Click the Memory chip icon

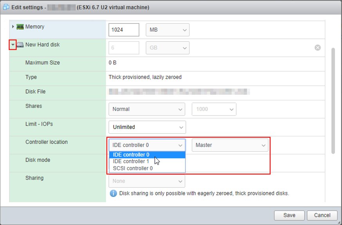click(x=20, y=27)
